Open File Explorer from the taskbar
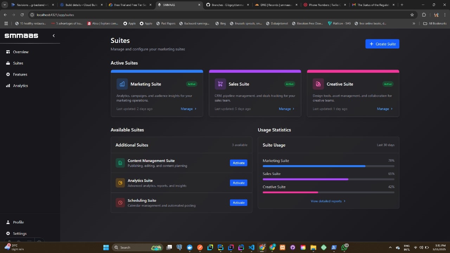Screen dimensions: 450x253 (x=313, y=247)
